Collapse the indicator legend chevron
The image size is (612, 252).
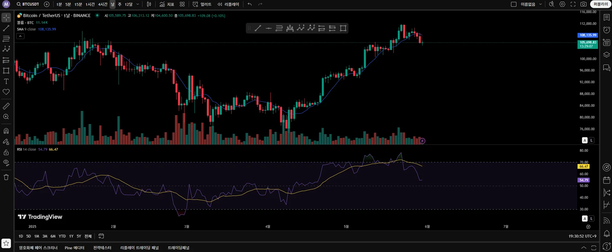[x=20, y=36]
